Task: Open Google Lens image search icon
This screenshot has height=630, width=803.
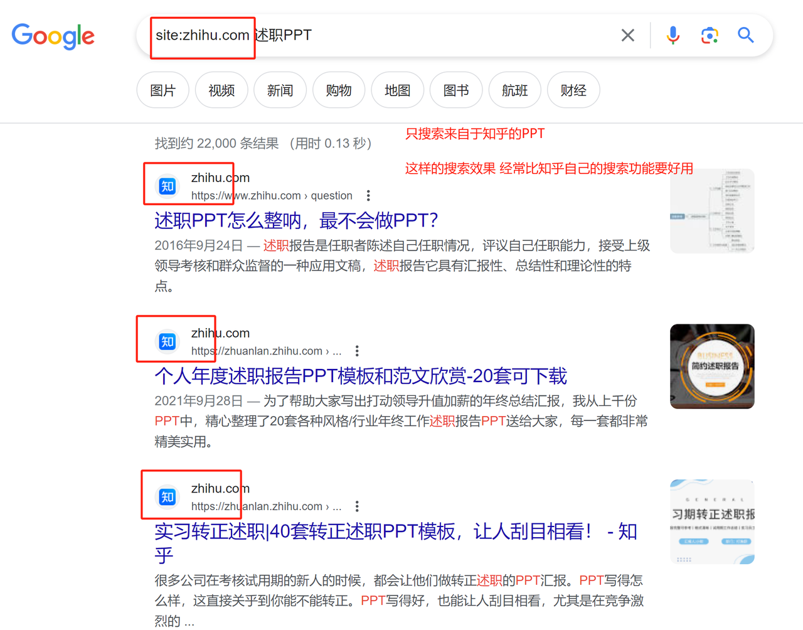Action: pyautogui.click(x=710, y=35)
